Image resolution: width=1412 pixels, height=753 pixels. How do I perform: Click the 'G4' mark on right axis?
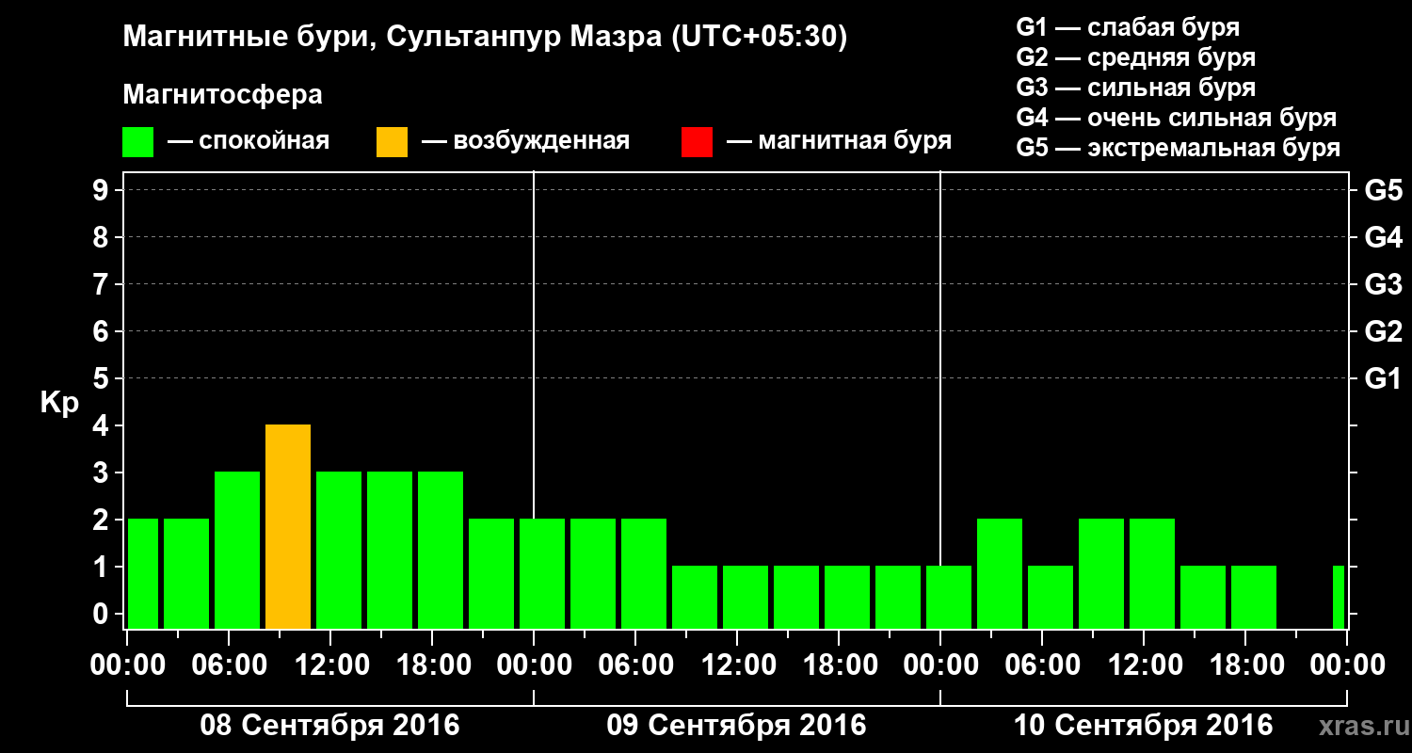1384,237
